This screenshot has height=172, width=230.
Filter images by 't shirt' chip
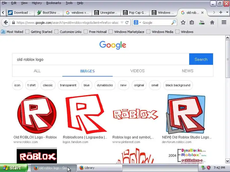32,85
